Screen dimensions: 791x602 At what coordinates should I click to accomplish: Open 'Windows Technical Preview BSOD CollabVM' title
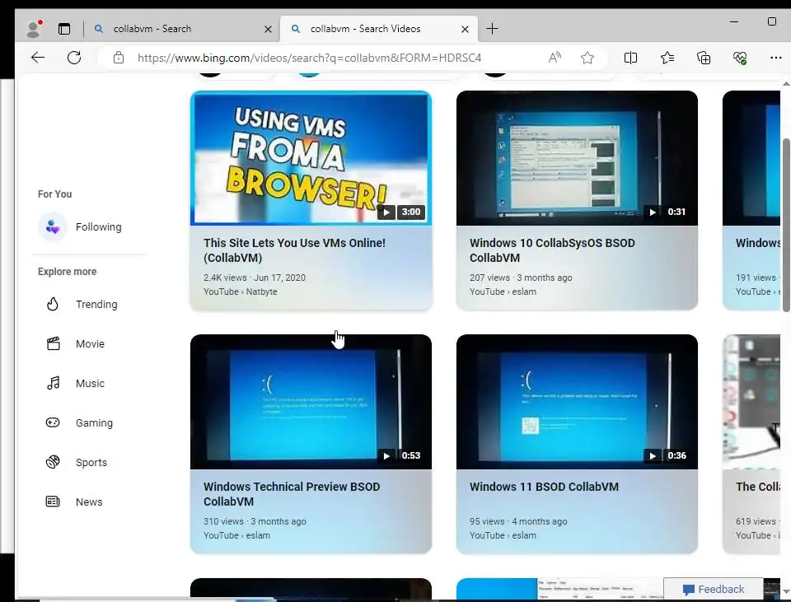click(292, 494)
